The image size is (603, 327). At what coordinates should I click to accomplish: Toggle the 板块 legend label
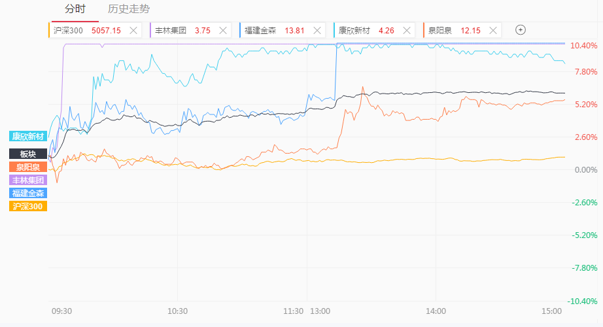(x=28, y=154)
